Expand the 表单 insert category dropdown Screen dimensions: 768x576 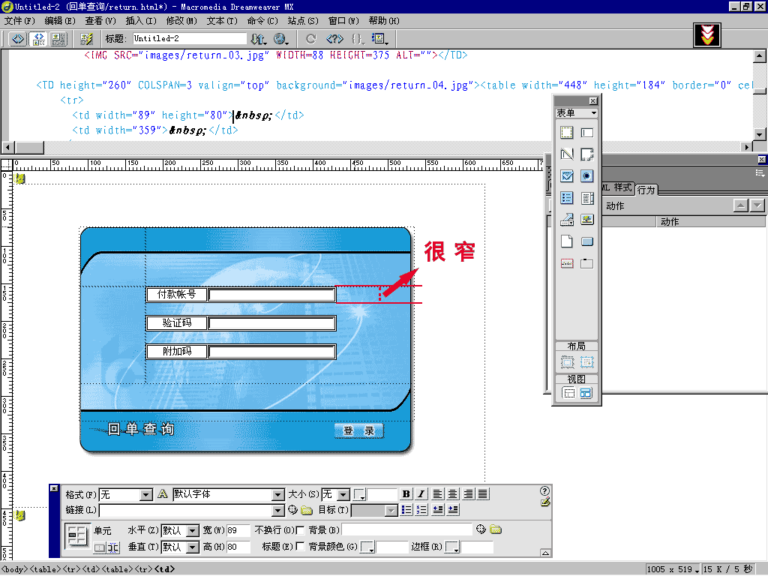tap(593, 113)
